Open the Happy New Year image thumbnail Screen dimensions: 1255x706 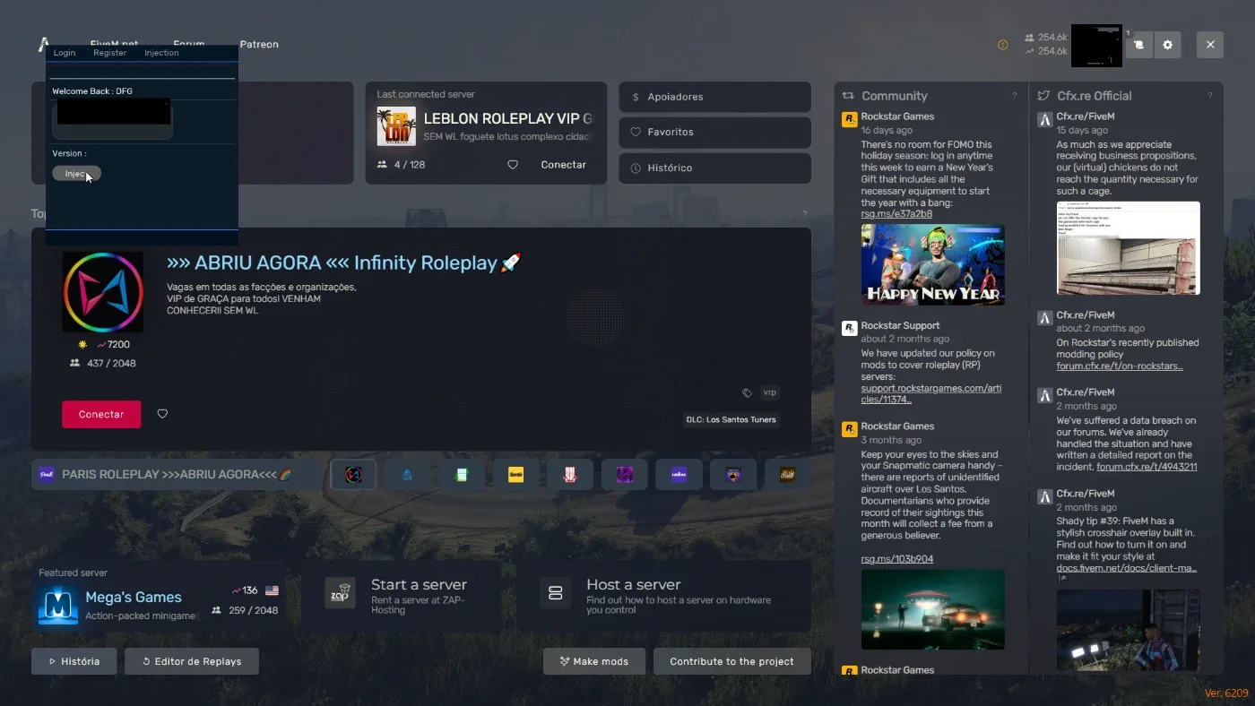[933, 265]
